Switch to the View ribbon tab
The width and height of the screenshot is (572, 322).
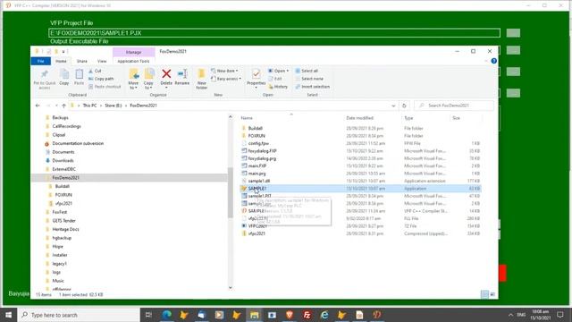[x=102, y=62]
